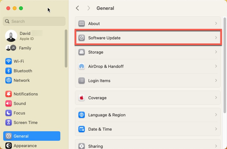The image size is (227, 149).
Task: Open the Notifications settings label
Action: tap(26, 94)
